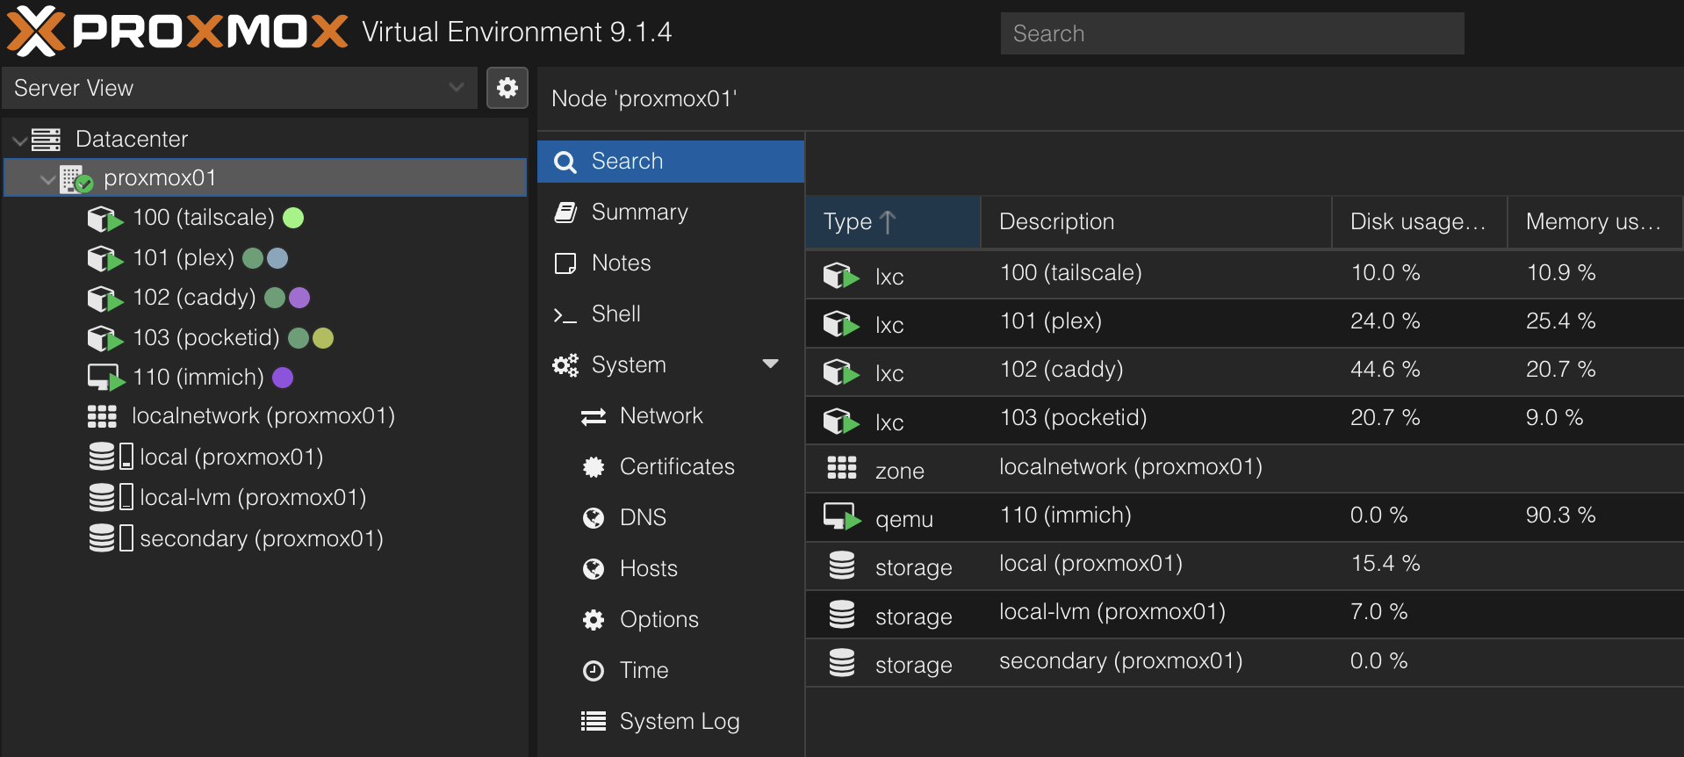1684x757 pixels.
Task: Collapse the System menu section arrow
Action: point(770,364)
